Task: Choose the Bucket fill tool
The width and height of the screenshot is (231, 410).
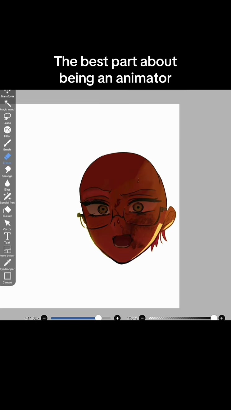Action: click(7, 212)
